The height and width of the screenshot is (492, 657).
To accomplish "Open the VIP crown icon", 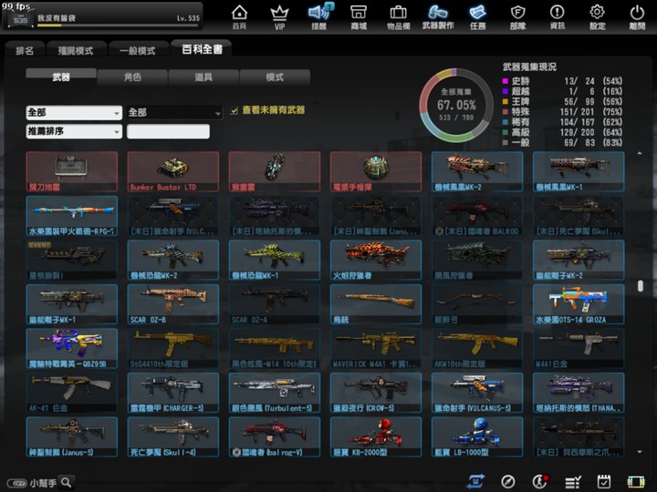I will click(281, 15).
